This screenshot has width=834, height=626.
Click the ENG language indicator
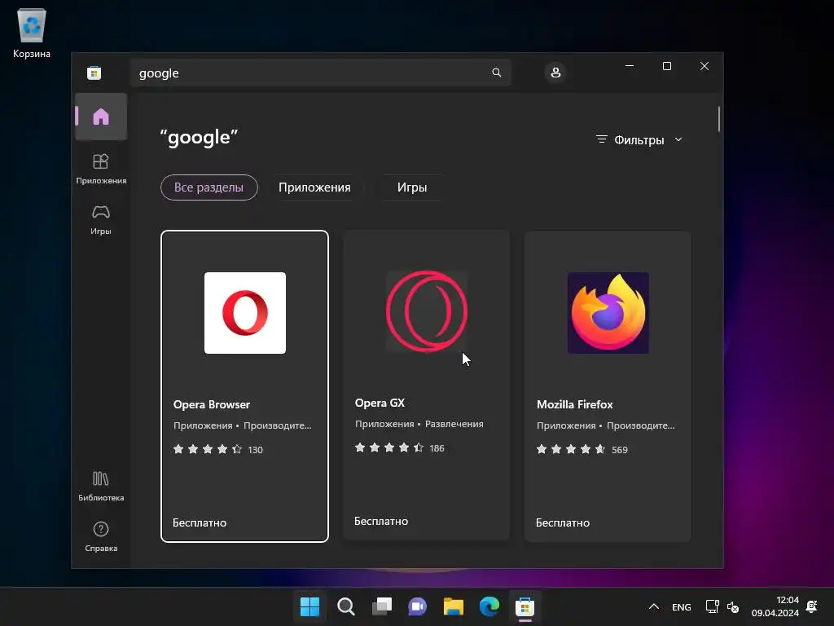682,606
